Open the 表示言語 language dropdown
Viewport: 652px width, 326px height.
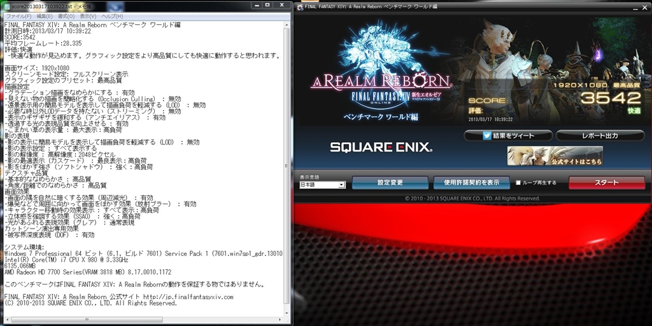tap(322, 185)
